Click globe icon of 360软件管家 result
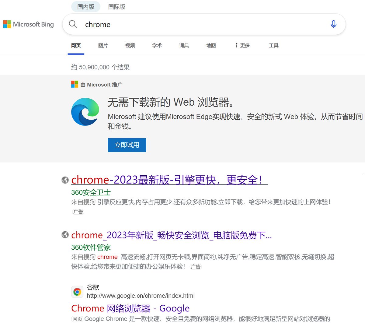 [x=65, y=235]
